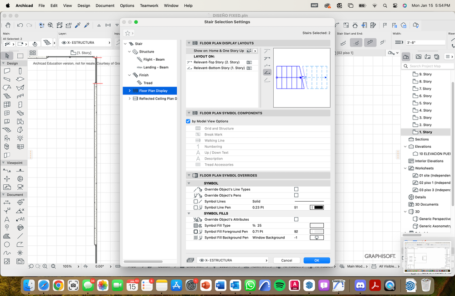Screen dimensions: 455x296
Task: Enable Override Object's Attributes checkbox
Action: click(296, 219)
